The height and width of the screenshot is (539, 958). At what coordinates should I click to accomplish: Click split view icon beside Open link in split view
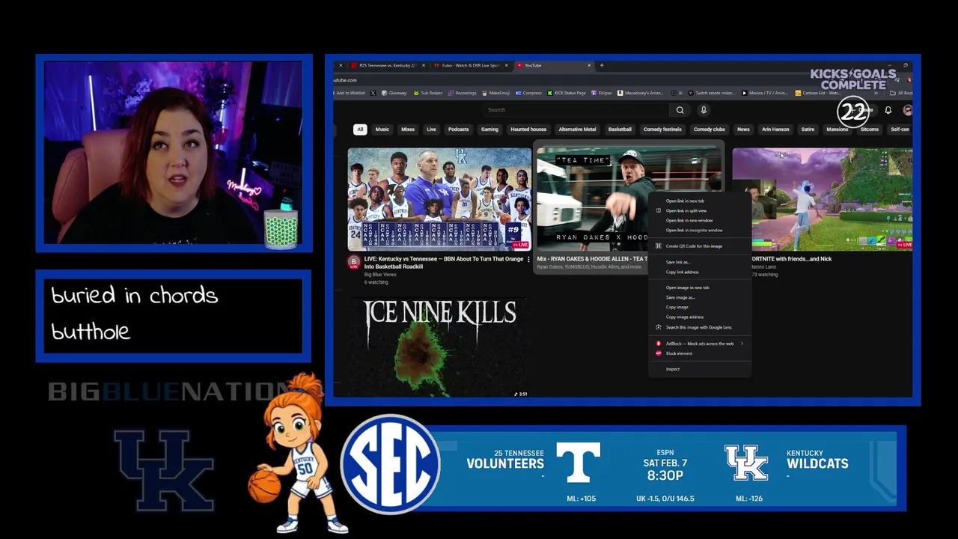659,210
